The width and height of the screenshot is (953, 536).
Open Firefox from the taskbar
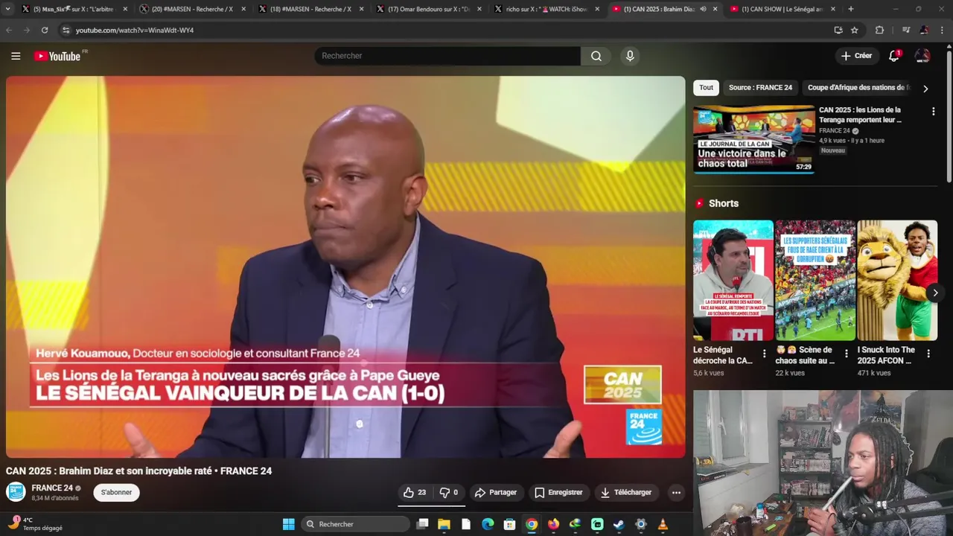pyautogui.click(x=553, y=524)
